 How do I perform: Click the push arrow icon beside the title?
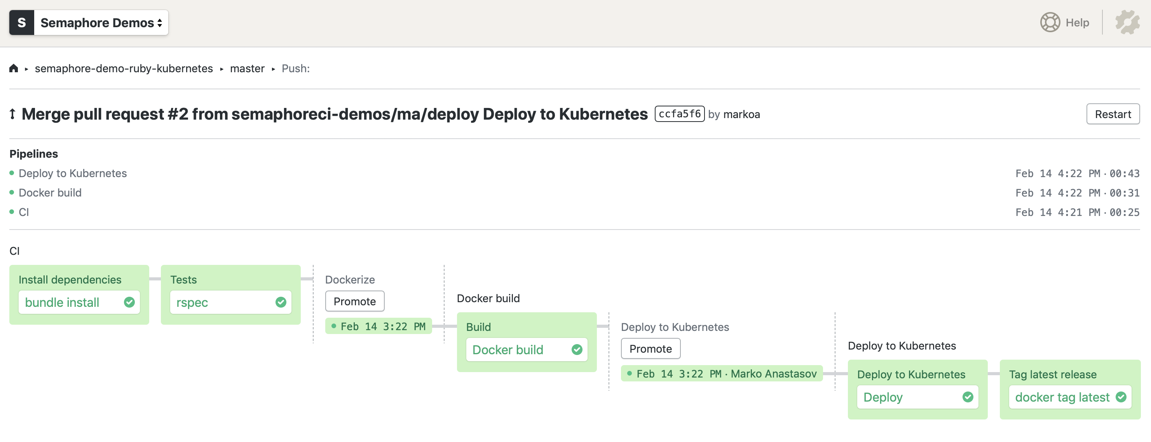click(x=12, y=114)
